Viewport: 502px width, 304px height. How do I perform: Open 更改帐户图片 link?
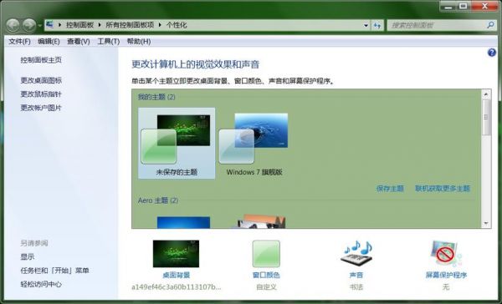[41, 108]
